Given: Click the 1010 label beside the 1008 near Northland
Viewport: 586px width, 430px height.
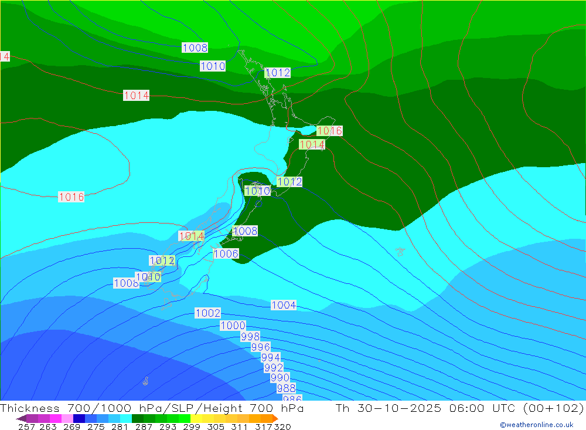Looking at the screenshot, I should click(213, 66).
